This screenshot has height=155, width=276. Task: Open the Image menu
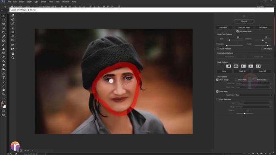[22, 2]
